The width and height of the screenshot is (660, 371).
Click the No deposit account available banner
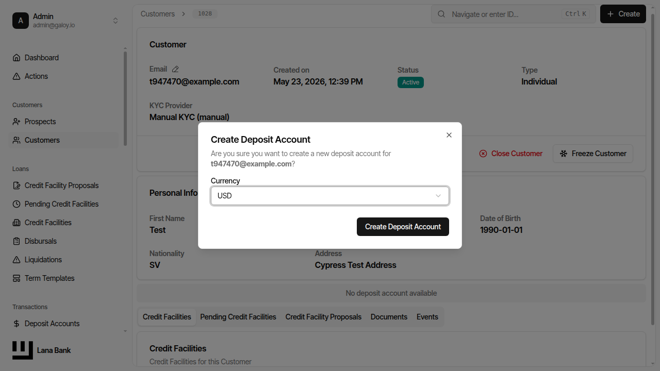point(391,293)
